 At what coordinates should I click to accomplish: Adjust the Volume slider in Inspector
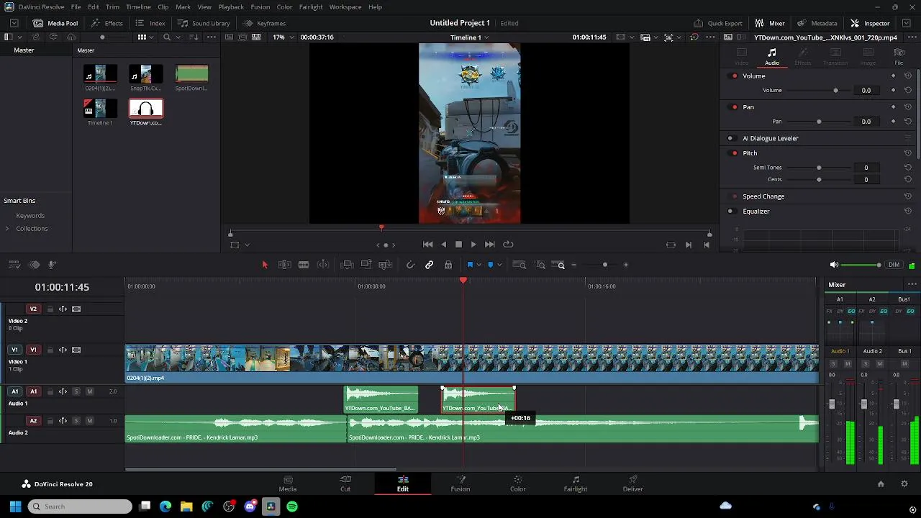pyautogui.click(x=835, y=91)
